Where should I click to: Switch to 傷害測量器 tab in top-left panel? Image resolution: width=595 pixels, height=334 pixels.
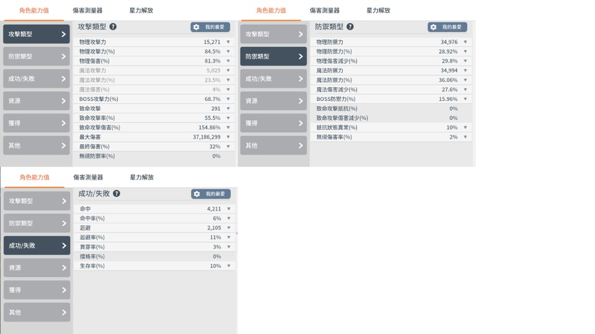click(87, 11)
